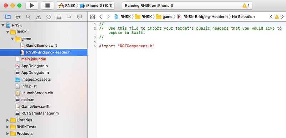Click the Stop button in toolbar
The width and height of the screenshot is (286, 138).
point(48,6)
